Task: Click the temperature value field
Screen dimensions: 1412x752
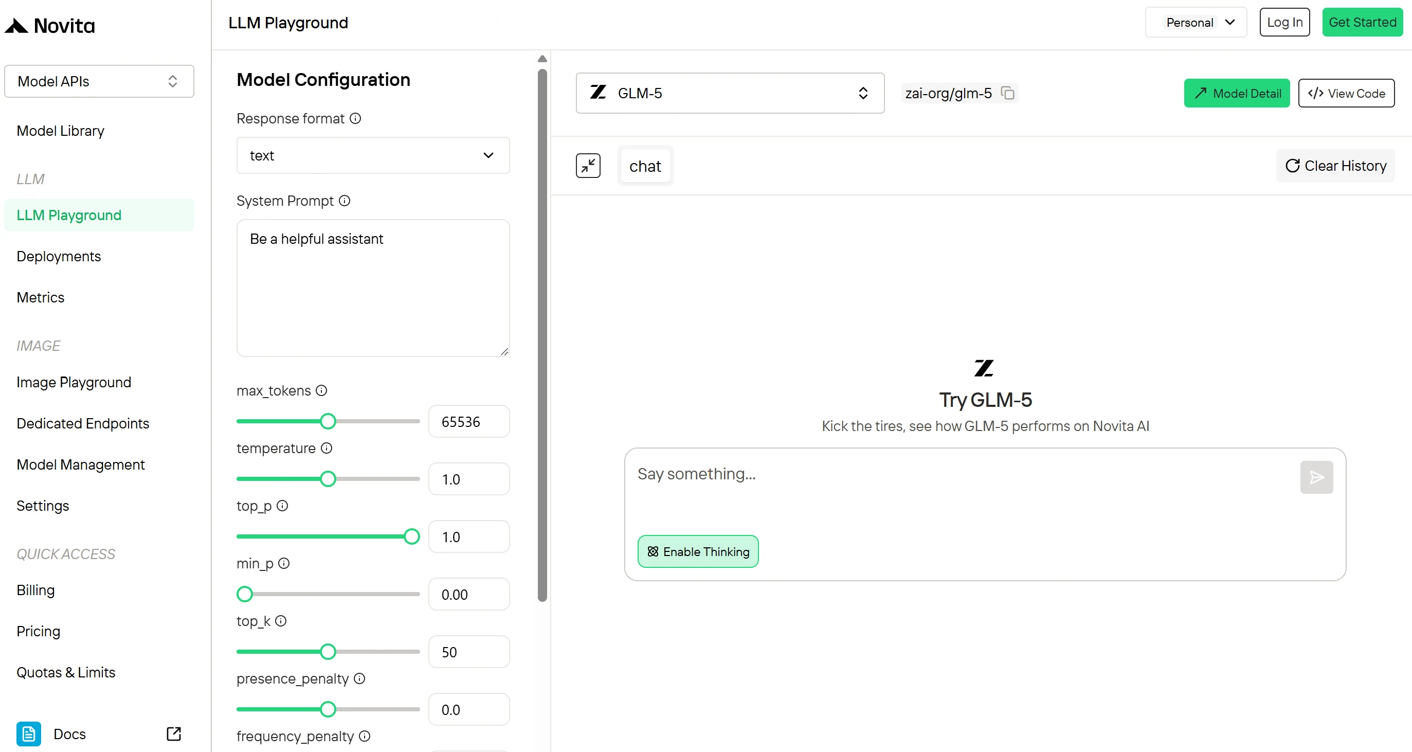Action: (468, 479)
